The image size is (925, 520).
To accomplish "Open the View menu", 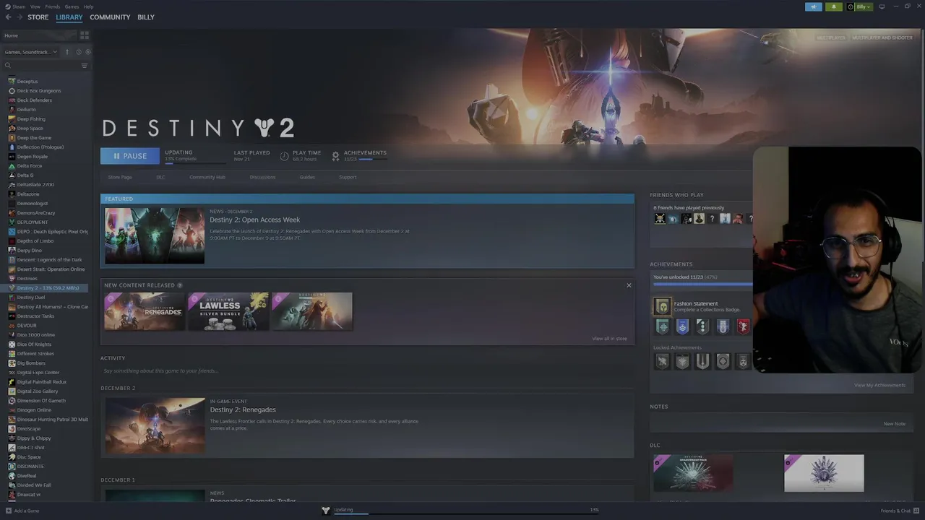I will tap(35, 6).
